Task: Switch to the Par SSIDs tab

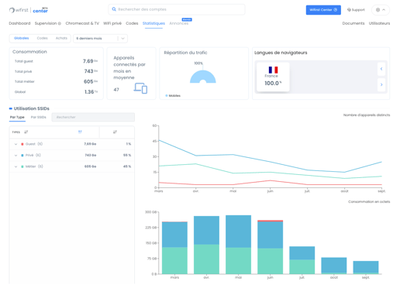Action: [39, 117]
